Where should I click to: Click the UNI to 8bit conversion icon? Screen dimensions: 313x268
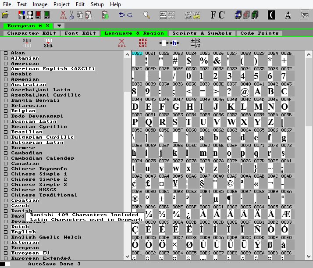(48, 43)
